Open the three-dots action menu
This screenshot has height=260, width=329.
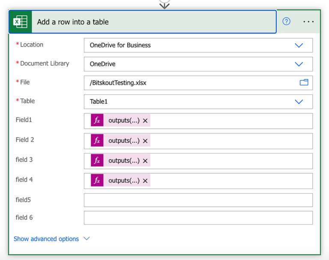308,21
